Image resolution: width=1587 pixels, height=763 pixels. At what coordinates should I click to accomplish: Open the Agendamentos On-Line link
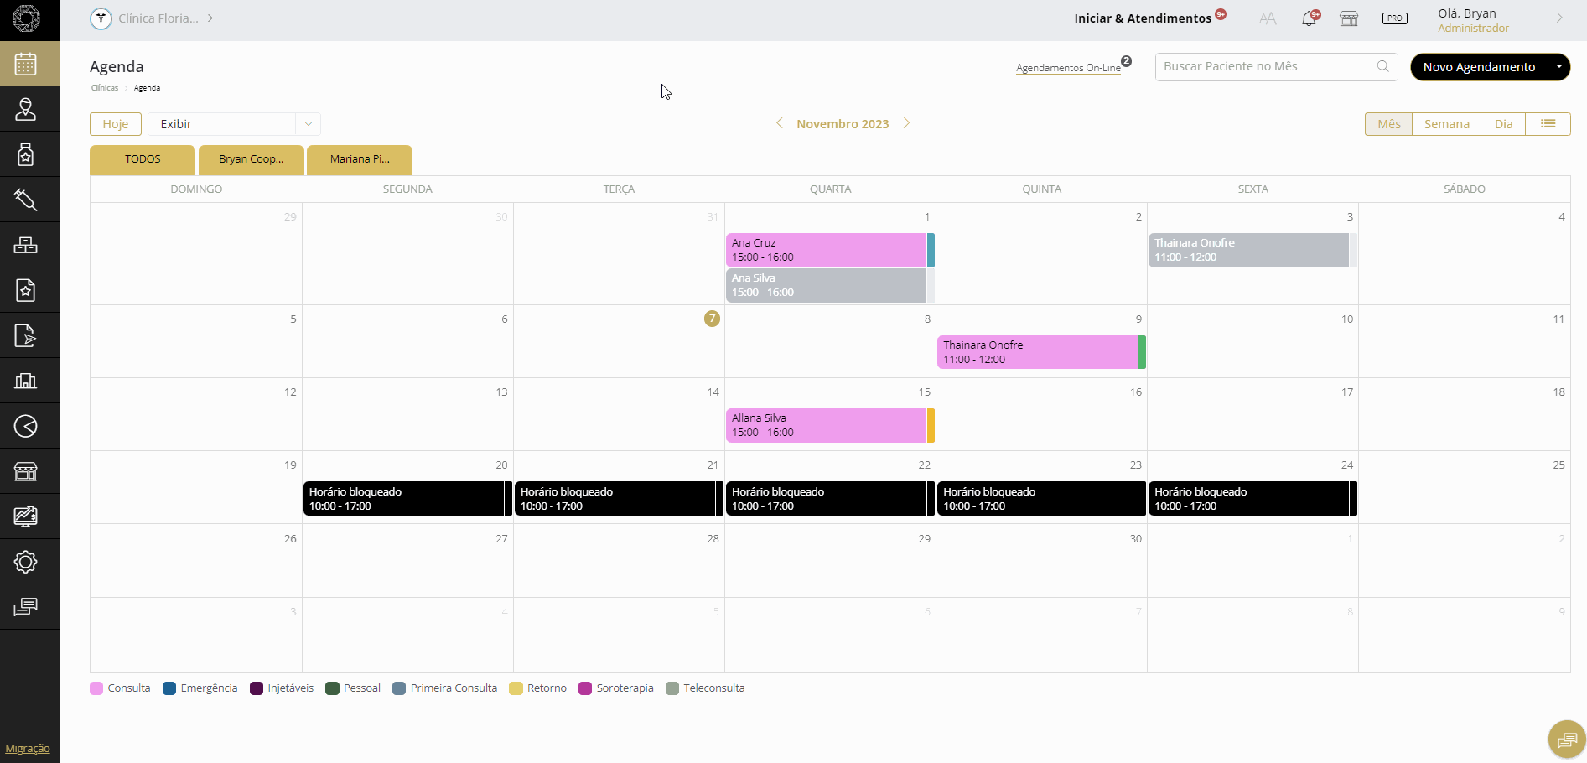pos(1068,68)
